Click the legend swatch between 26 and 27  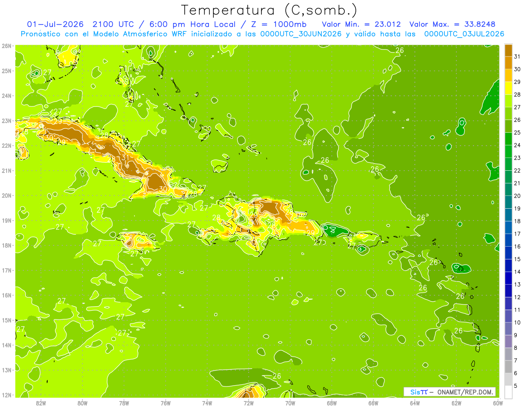point(508,113)
